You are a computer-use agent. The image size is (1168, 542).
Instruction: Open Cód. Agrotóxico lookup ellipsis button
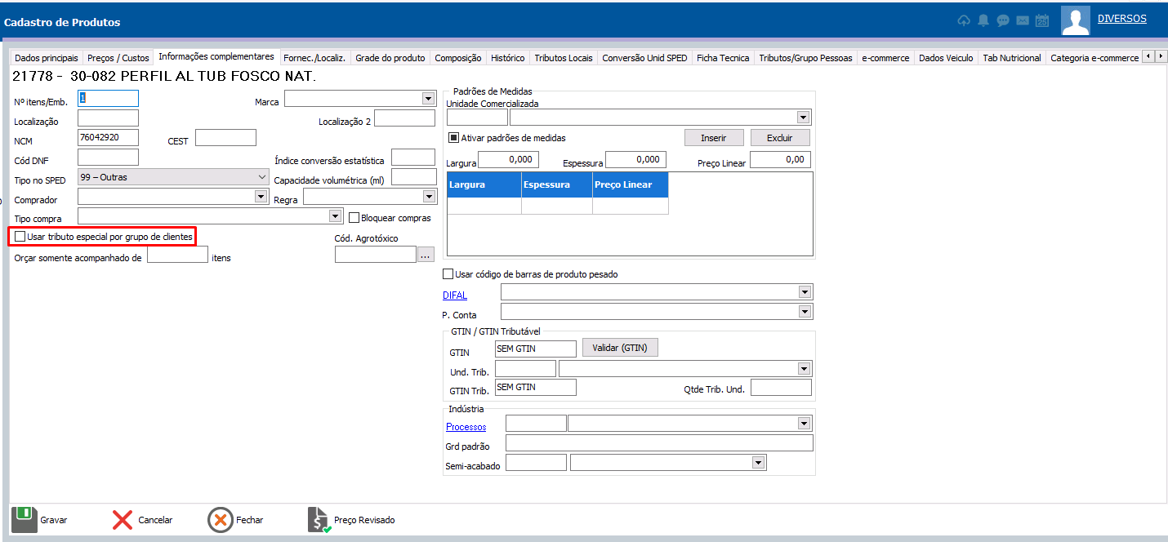[426, 255]
